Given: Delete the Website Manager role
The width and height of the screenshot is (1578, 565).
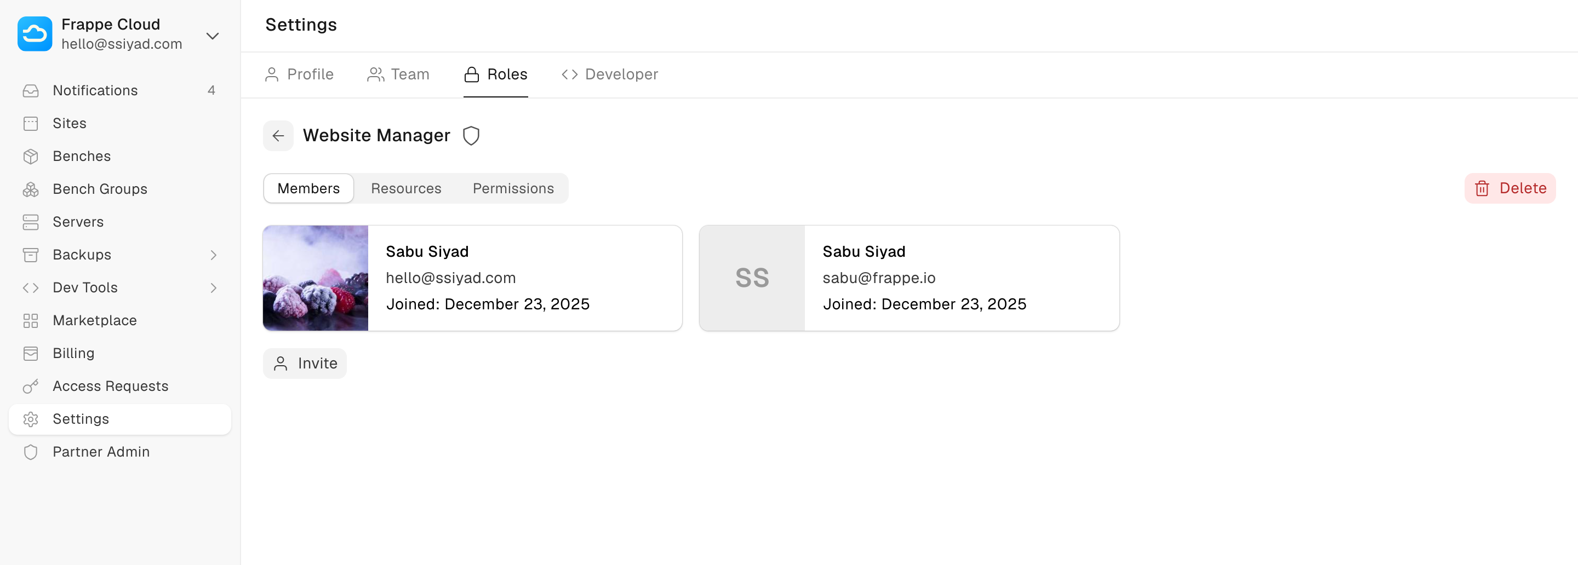Looking at the screenshot, I should pyautogui.click(x=1510, y=188).
